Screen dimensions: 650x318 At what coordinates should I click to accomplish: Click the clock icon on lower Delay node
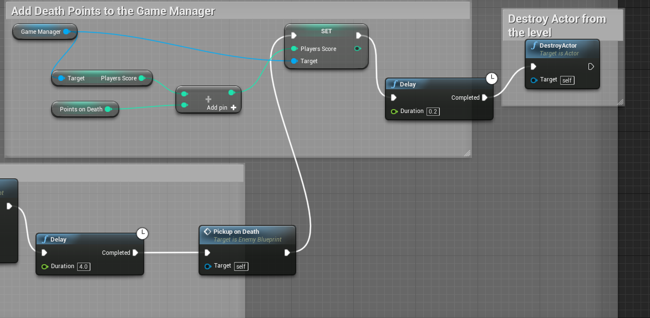143,234
